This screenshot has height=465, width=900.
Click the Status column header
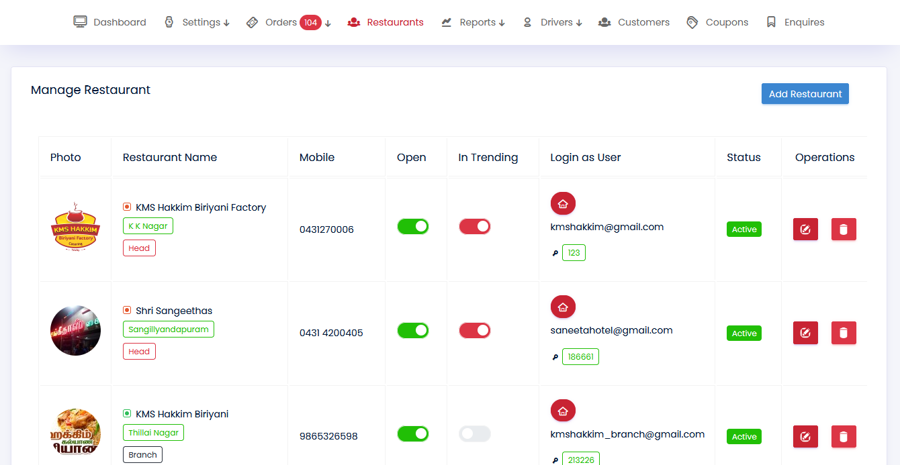click(x=744, y=158)
